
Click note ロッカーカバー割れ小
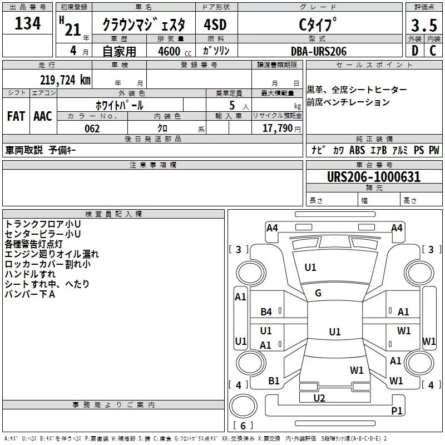click(x=48, y=264)
